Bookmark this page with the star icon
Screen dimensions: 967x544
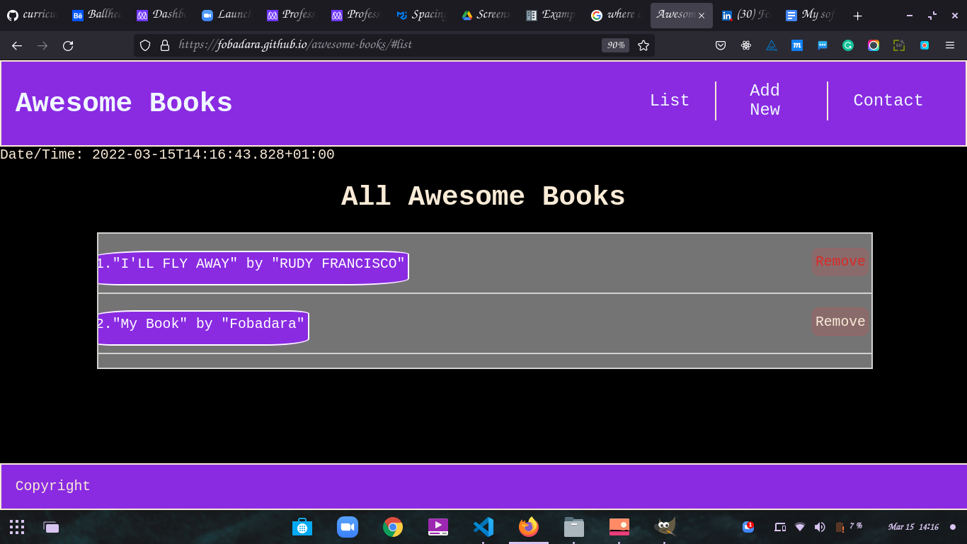point(643,45)
